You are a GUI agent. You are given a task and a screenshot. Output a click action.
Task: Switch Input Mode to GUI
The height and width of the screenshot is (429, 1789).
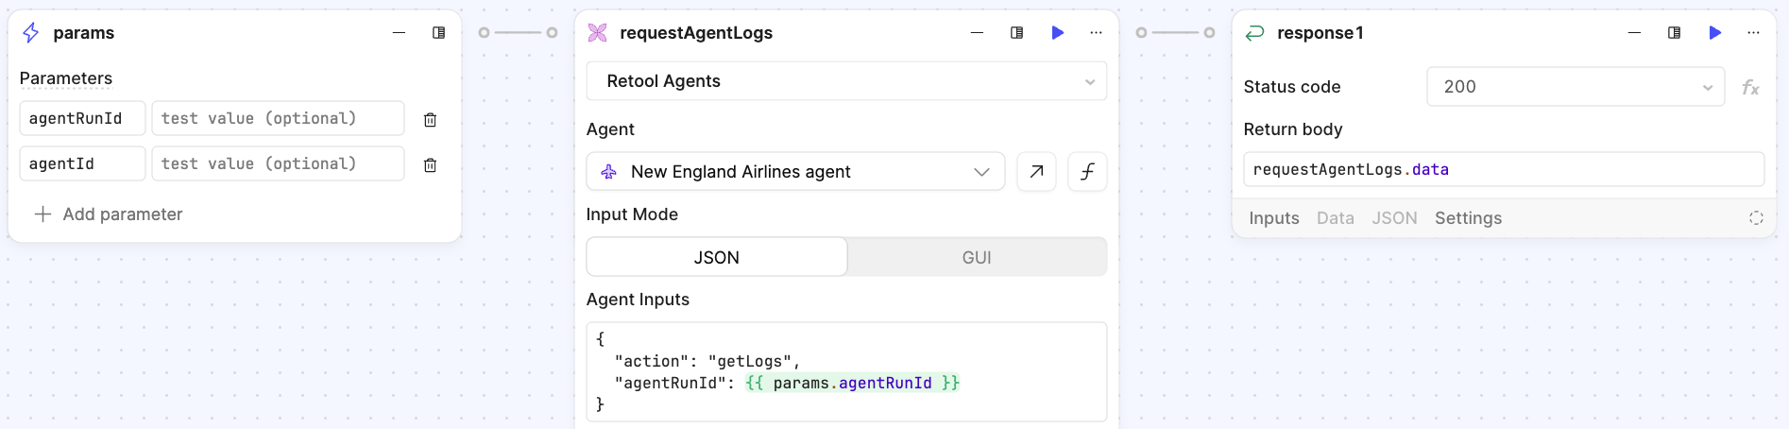[976, 257]
